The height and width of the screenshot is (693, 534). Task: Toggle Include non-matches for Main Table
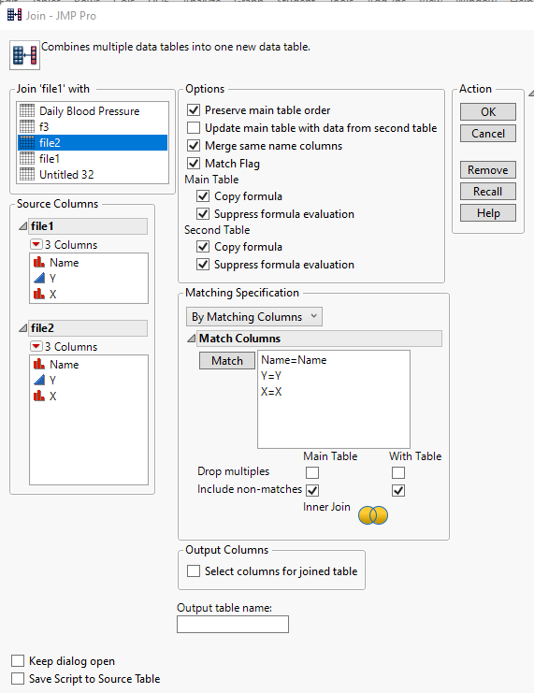point(312,491)
